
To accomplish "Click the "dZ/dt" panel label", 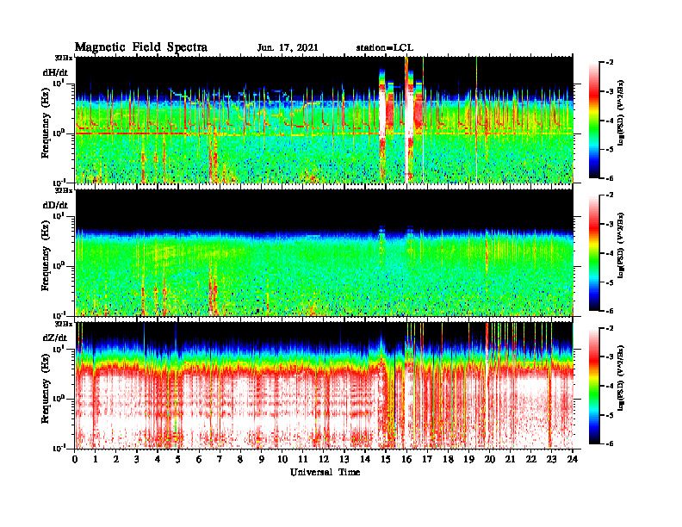I will point(55,338).
